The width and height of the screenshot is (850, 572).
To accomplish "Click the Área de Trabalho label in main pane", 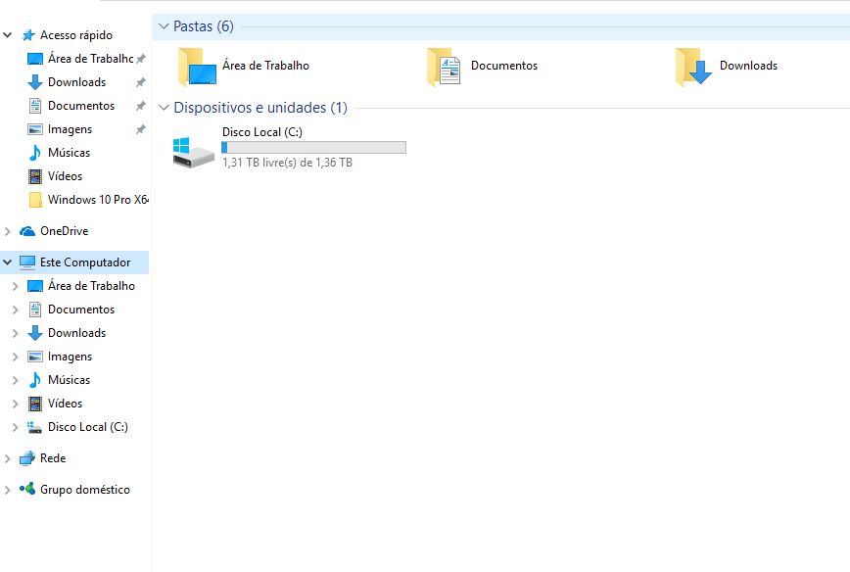I will click(x=265, y=66).
